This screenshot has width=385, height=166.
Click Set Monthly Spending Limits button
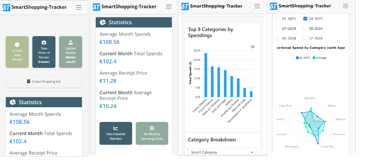click(x=152, y=133)
